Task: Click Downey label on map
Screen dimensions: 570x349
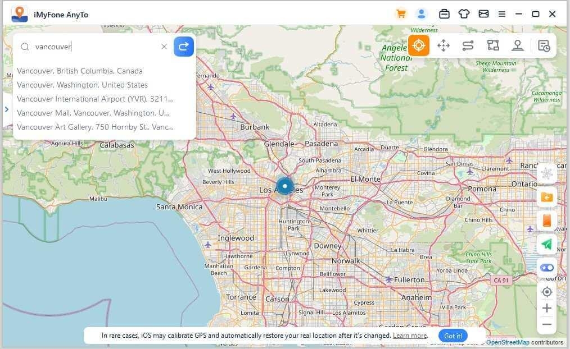Action: pos(328,246)
